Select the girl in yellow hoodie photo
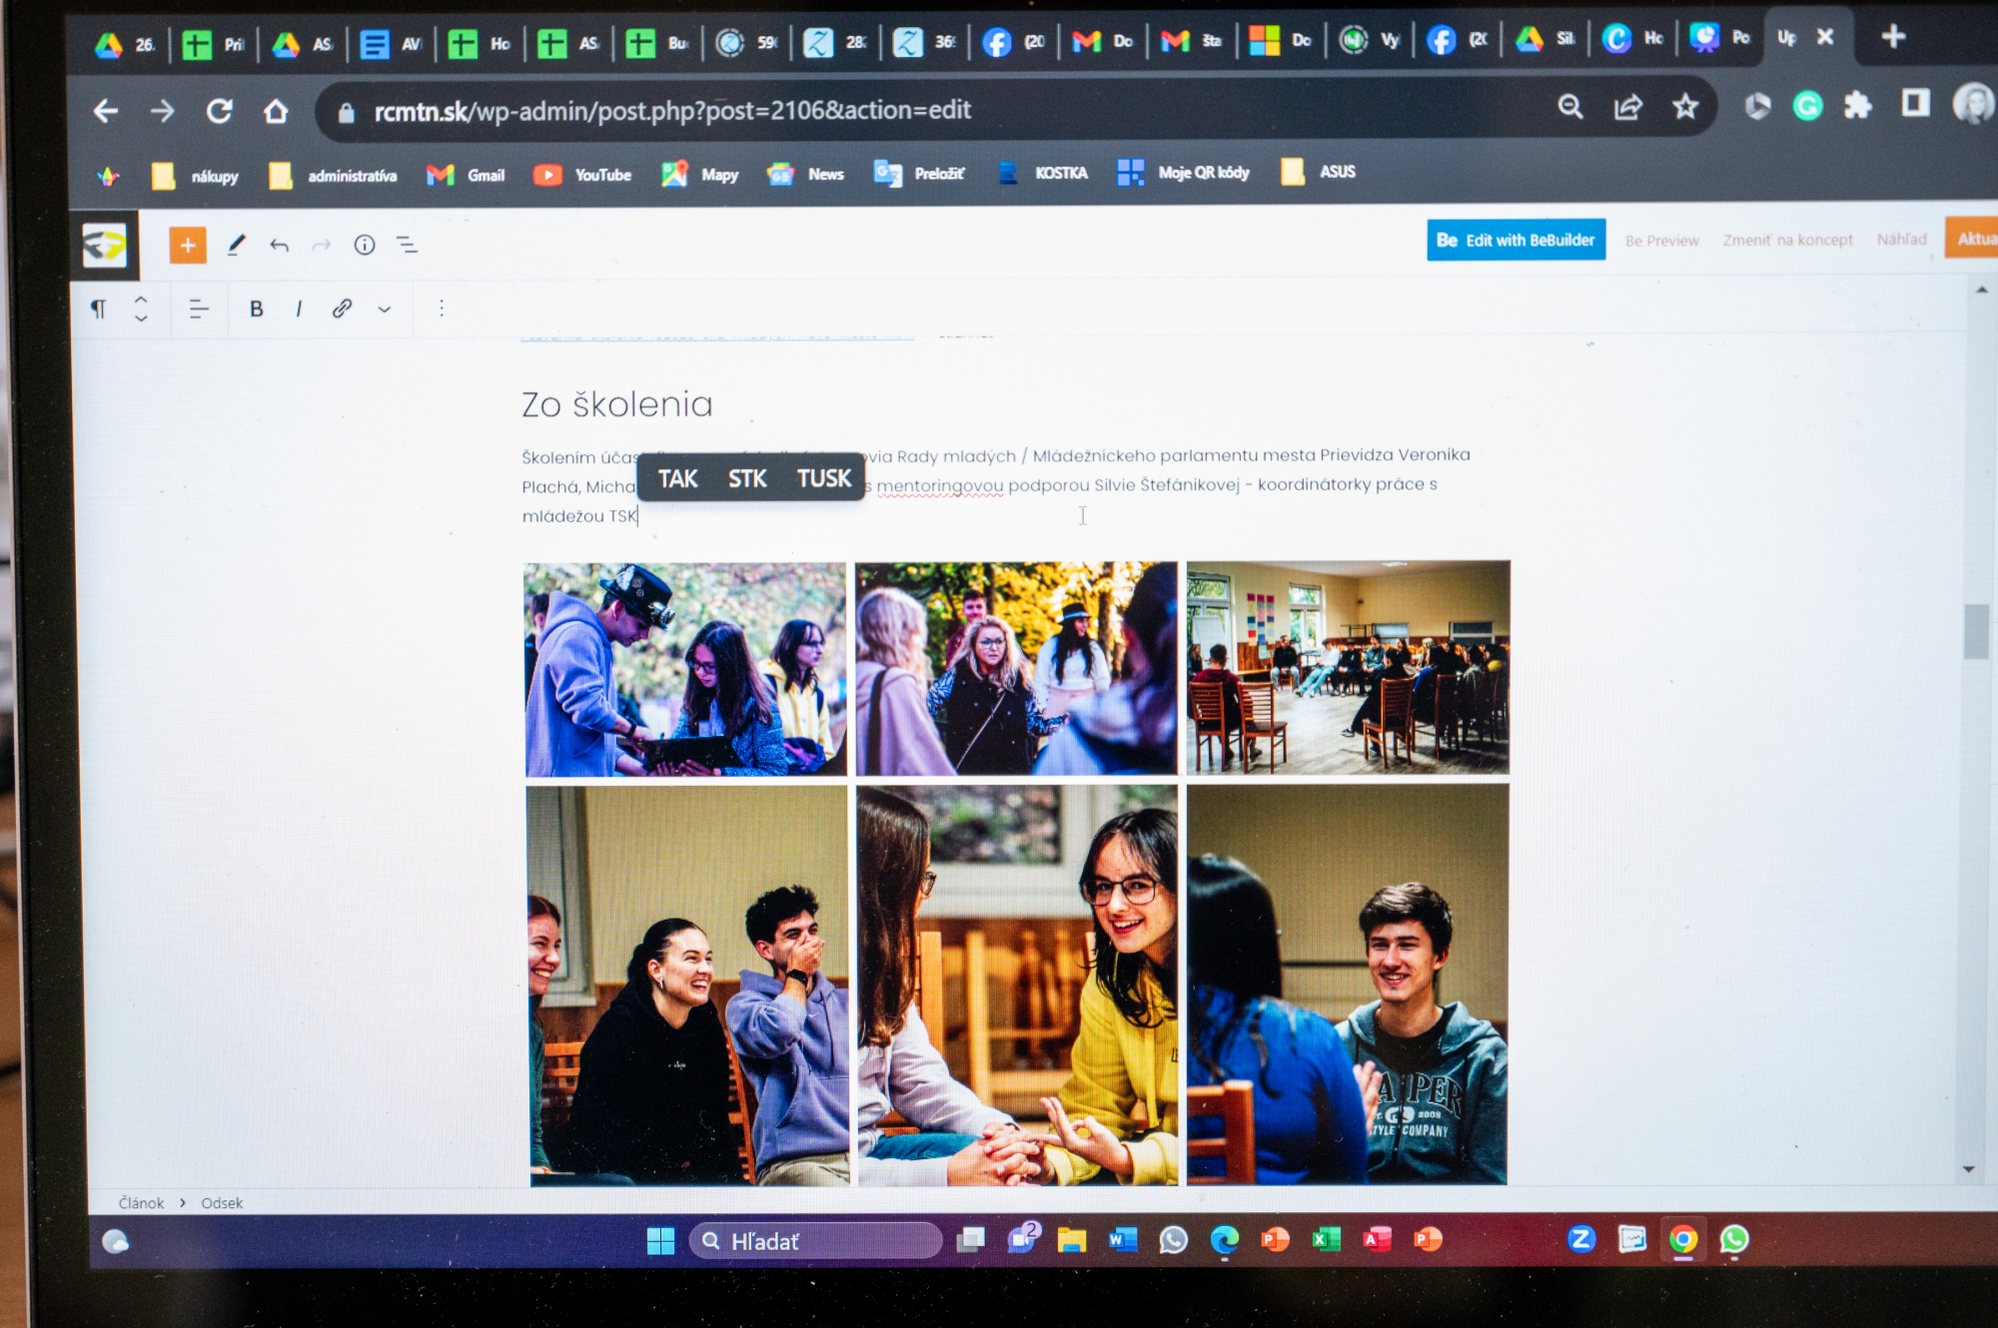 pyautogui.click(x=1017, y=985)
